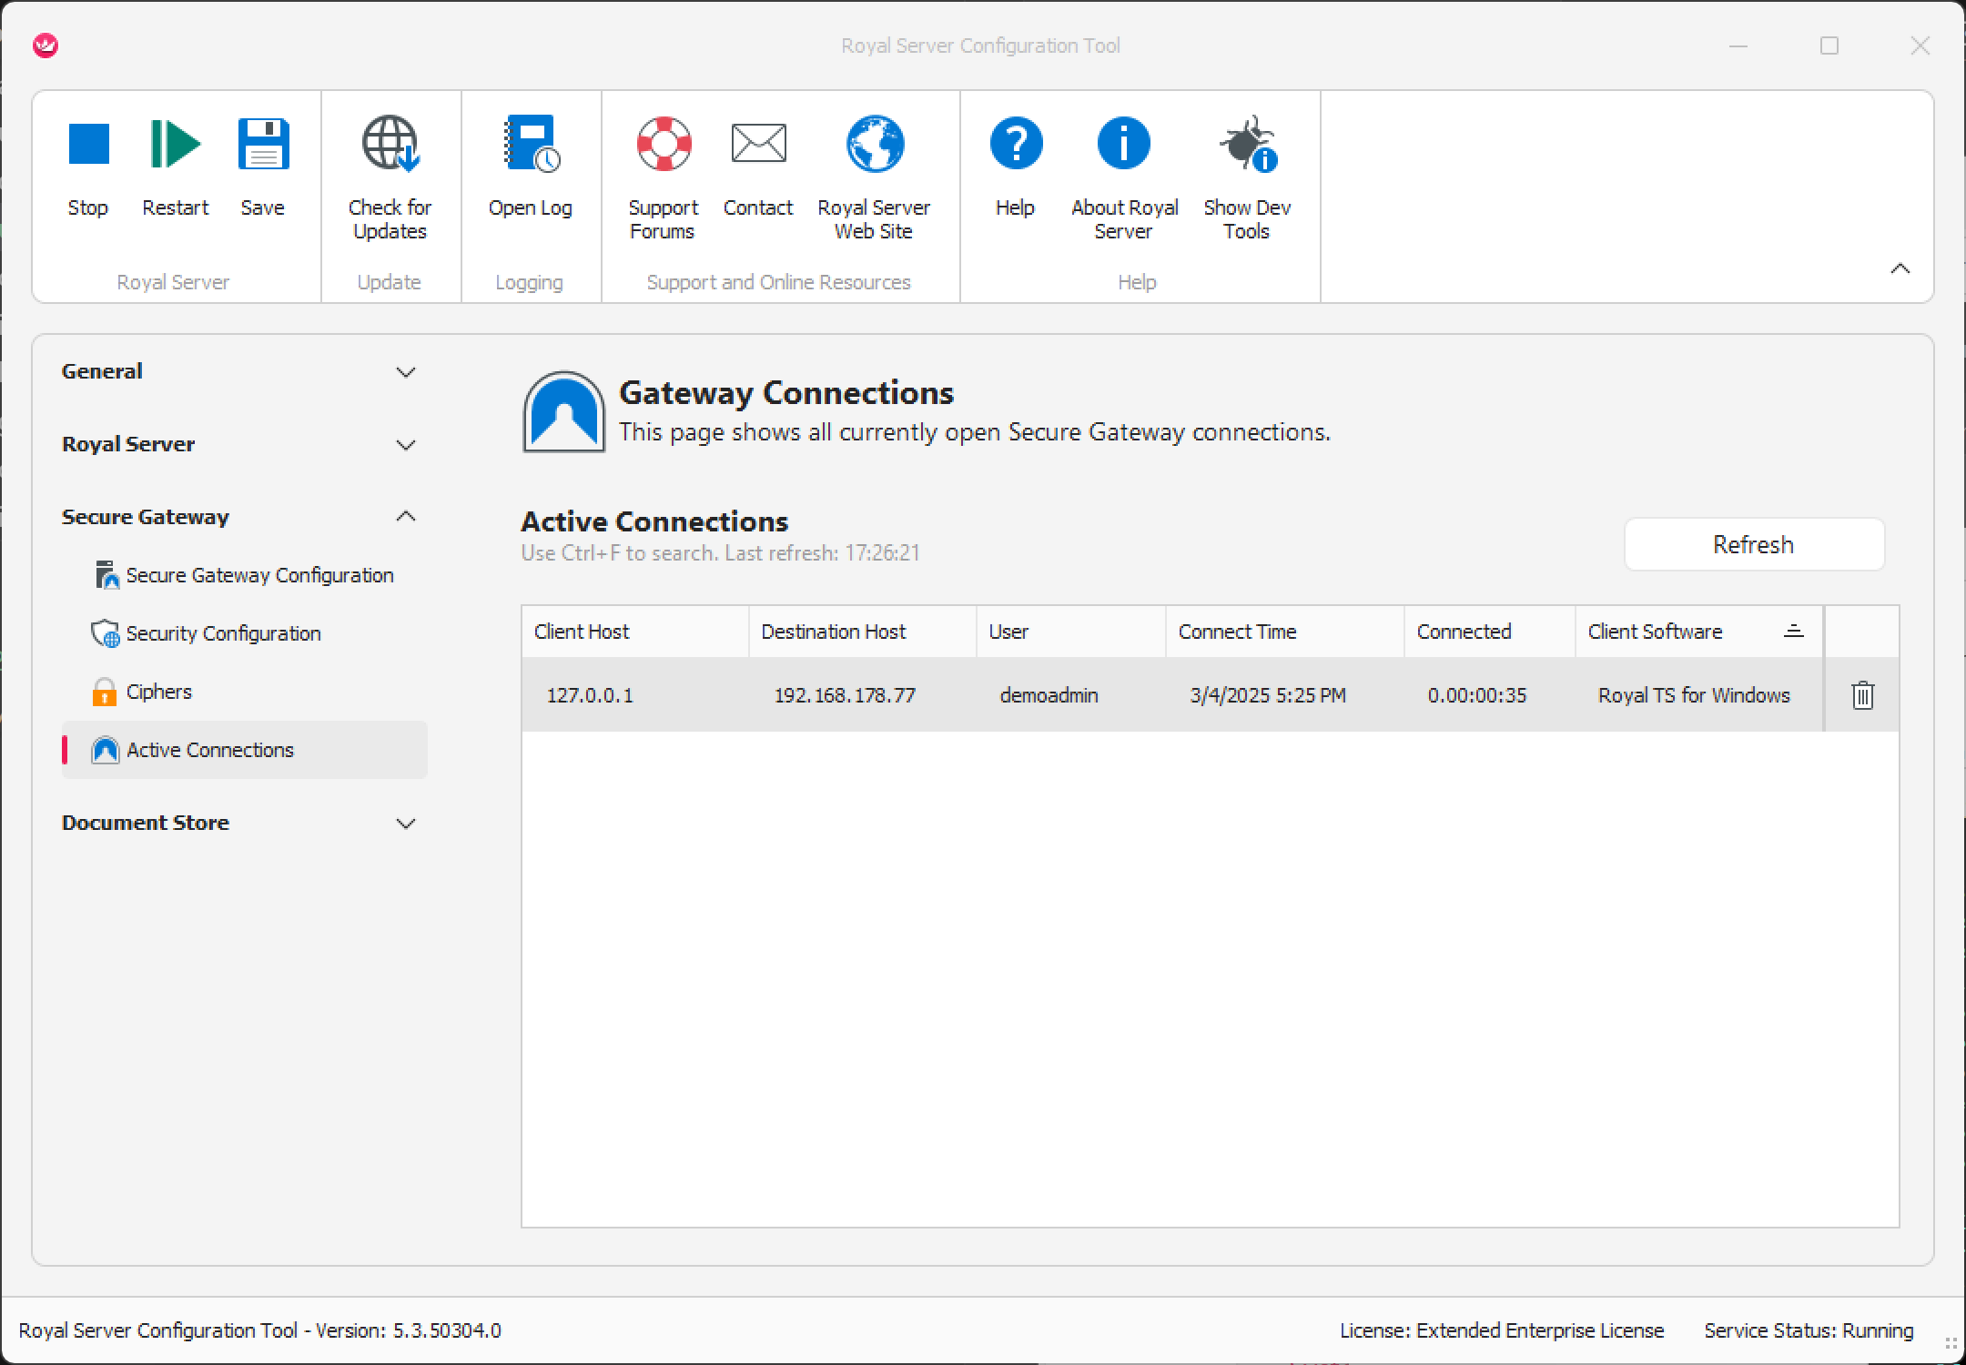Expand the Document Store section
The height and width of the screenshot is (1365, 1966).
pyautogui.click(x=406, y=824)
